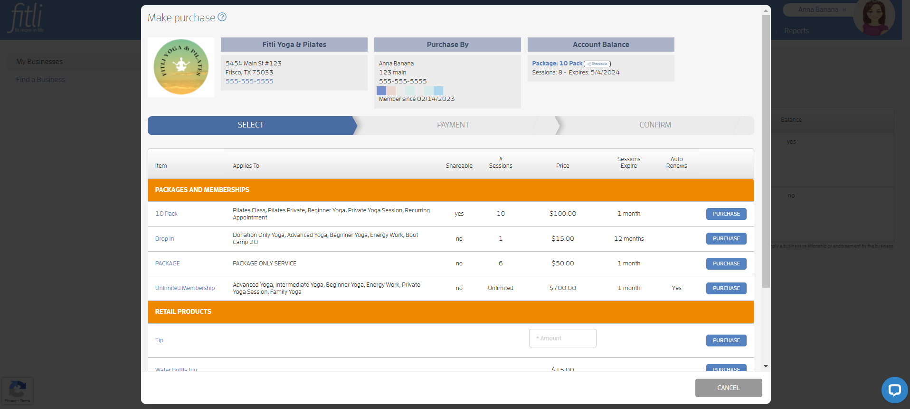Open the Reports menu item
The width and height of the screenshot is (910, 409).
click(x=796, y=31)
